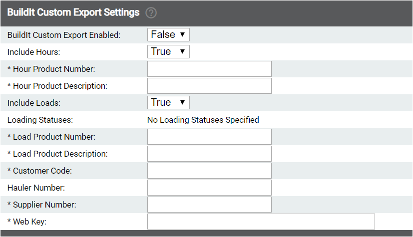413x237 pixels.
Task: Focus the Supplier Number input box
Action: click(209, 205)
